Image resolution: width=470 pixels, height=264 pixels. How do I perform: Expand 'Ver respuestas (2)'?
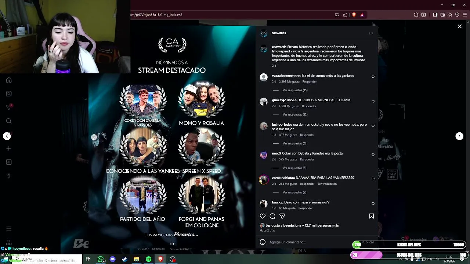(294, 192)
